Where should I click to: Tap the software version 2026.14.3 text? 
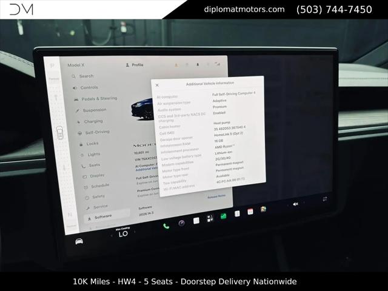pyautogui.click(x=146, y=214)
